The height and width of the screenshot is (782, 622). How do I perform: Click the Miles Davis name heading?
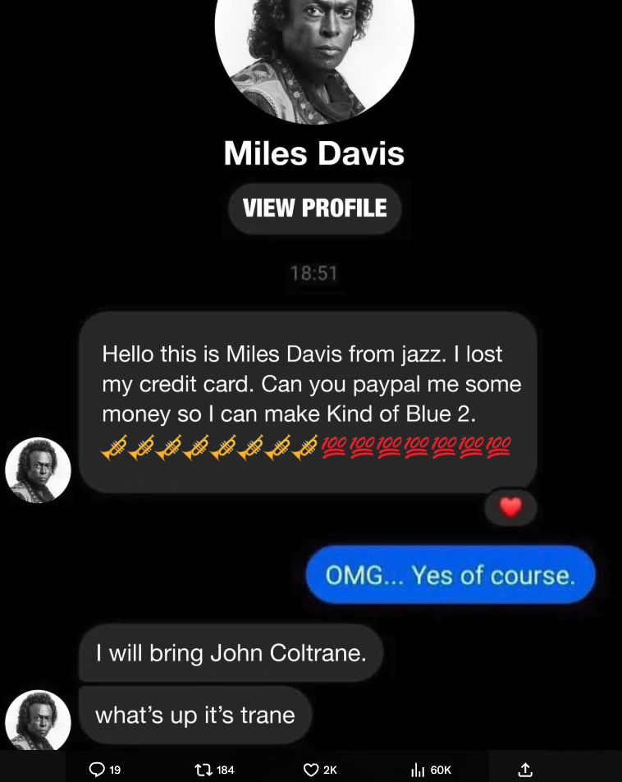click(314, 153)
